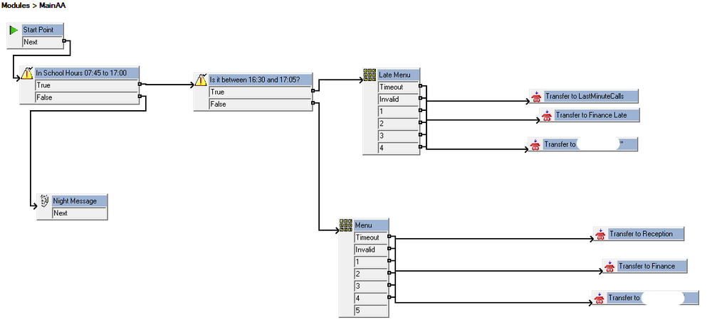Image resolution: width=712 pixels, height=327 pixels.
Task: Select the 16:30 and 17:05 condition warning icon
Action: 201,80
